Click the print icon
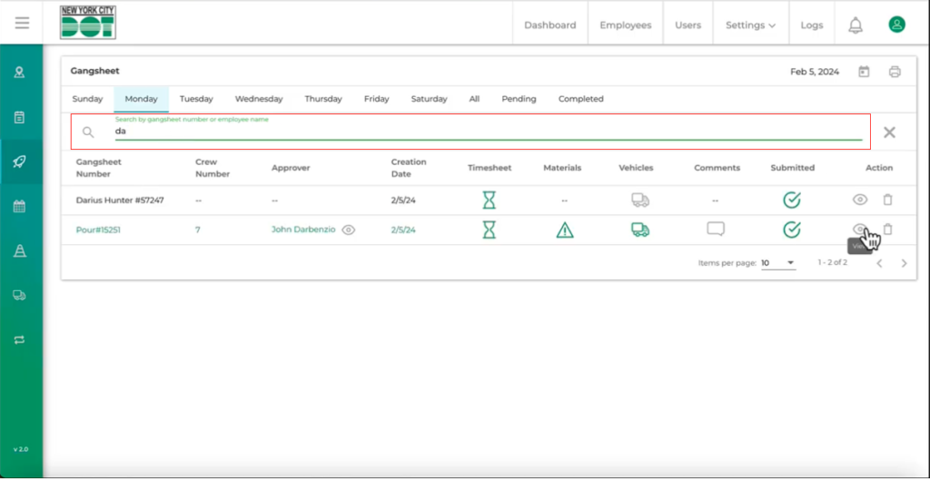This screenshot has width=930, height=479. tap(895, 72)
